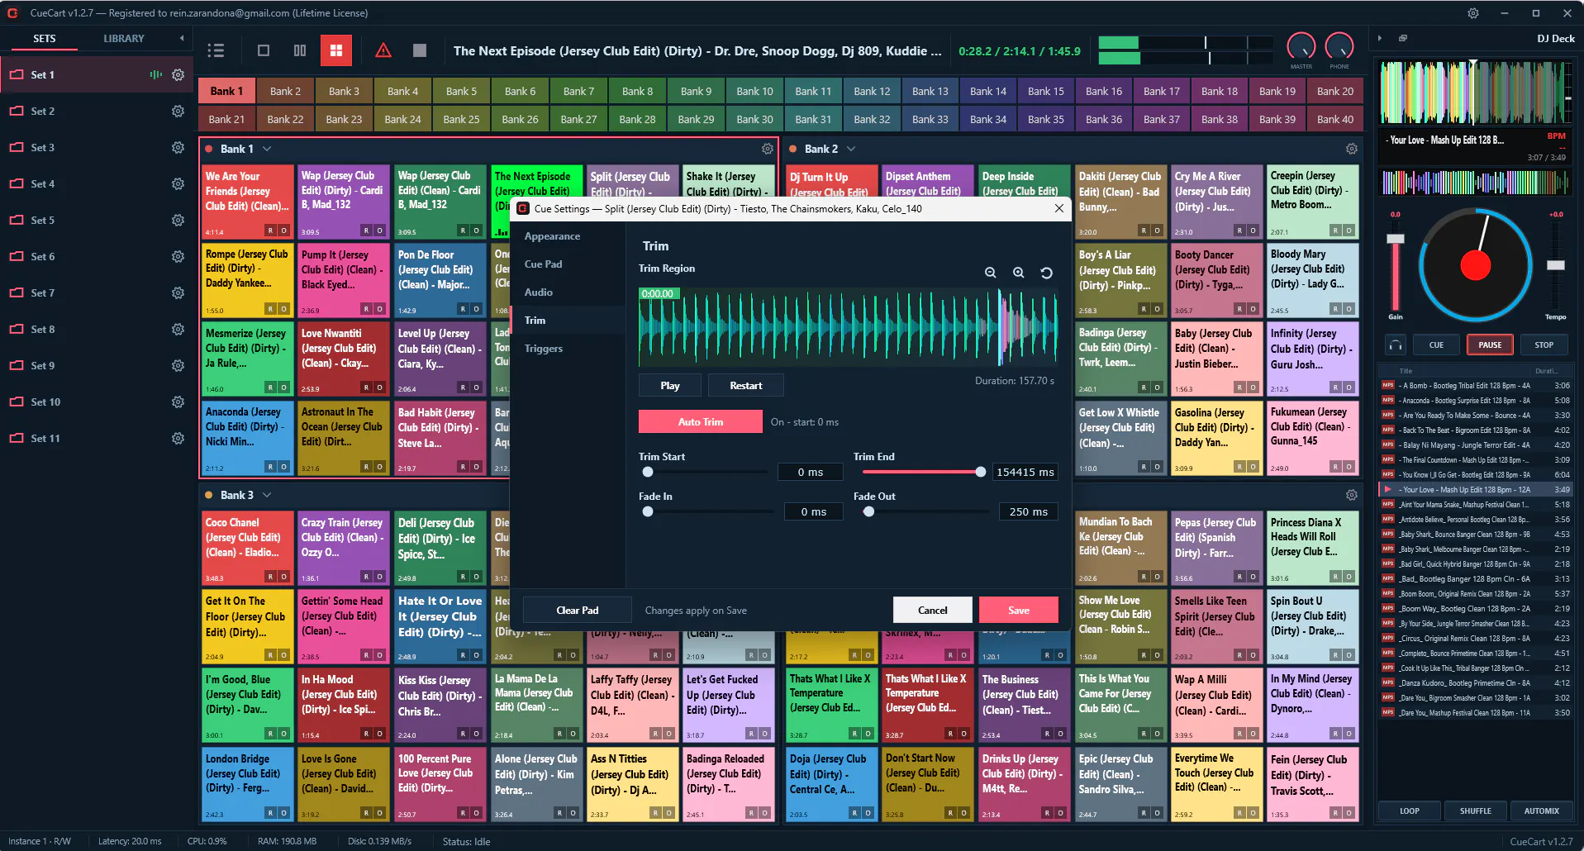Pop out the DJ Deck panel

(x=1403, y=38)
